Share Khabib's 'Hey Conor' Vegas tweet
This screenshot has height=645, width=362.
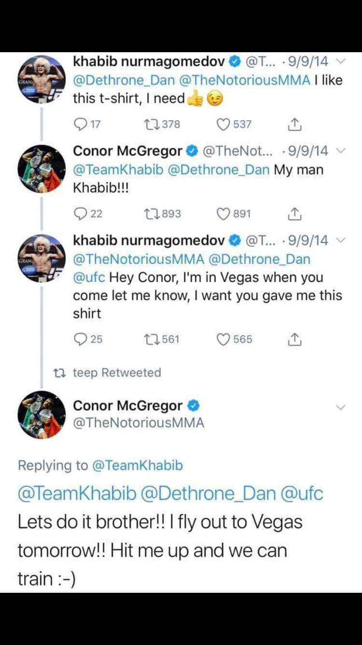pos(294,339)
